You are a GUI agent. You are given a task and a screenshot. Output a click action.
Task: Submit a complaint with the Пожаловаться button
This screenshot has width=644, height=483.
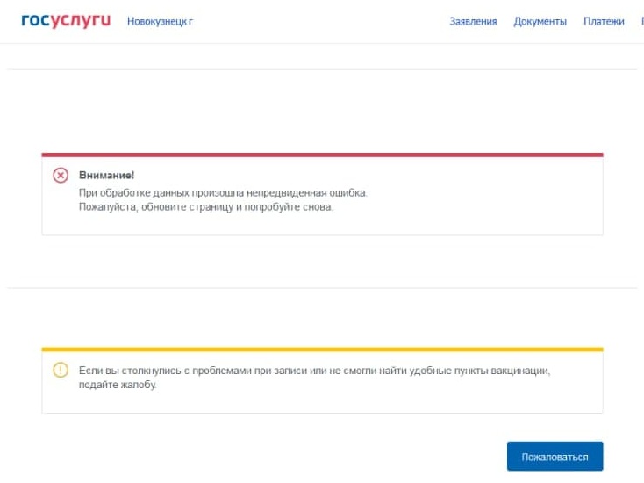(x=555, y=457)
